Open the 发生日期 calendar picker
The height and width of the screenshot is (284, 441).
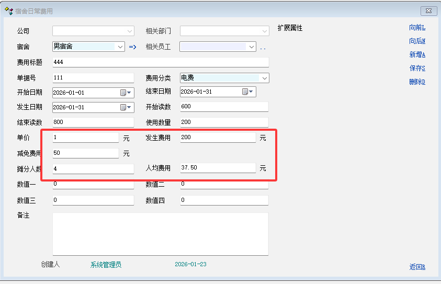point(126,108)
